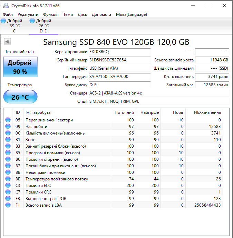Image resolution: width=233 pixels, height=238 pixels.
Task: Click status orb for attribute C7 Помилки CRC
Action: [8, 192]
